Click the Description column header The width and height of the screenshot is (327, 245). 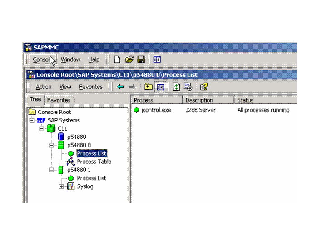(x=208, y=100)
